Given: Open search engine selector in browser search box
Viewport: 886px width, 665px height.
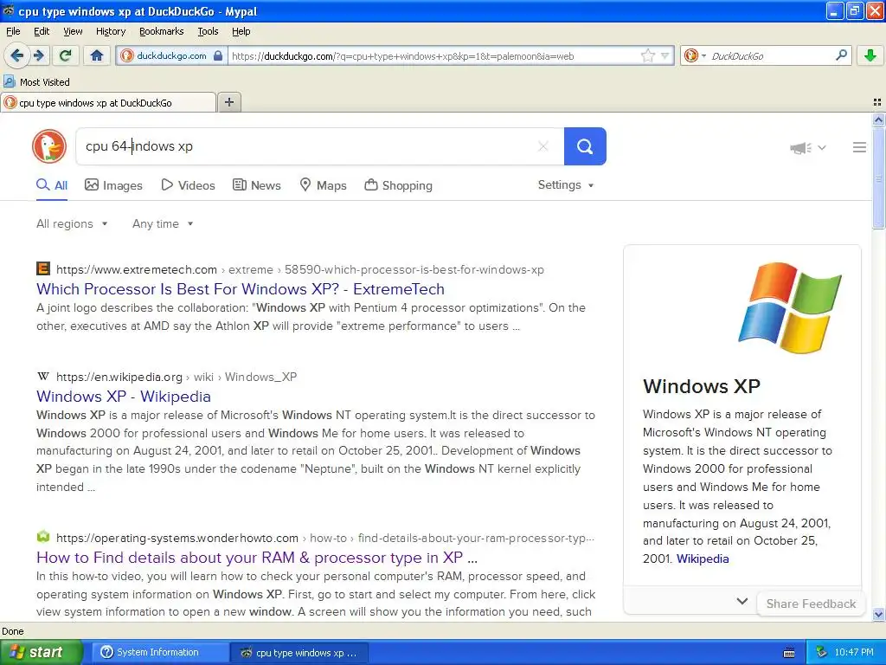Looking at the screenshot, I should (x=695, y=55).
